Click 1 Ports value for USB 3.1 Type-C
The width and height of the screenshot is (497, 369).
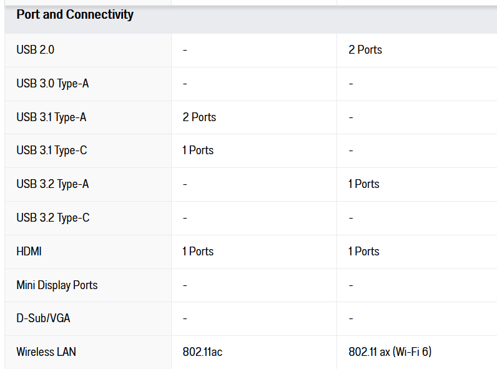[198, 150]
